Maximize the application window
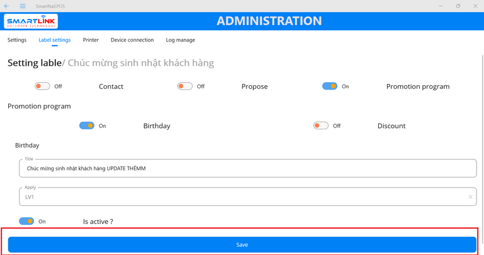This screenshot has width=484, height=255. (458, 6)
